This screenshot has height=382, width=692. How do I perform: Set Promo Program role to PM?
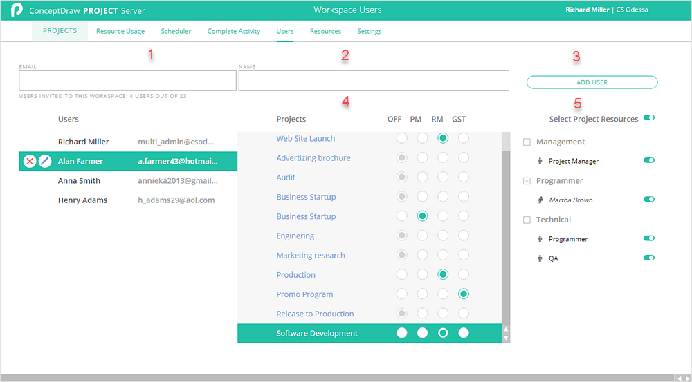coord(422,294)
